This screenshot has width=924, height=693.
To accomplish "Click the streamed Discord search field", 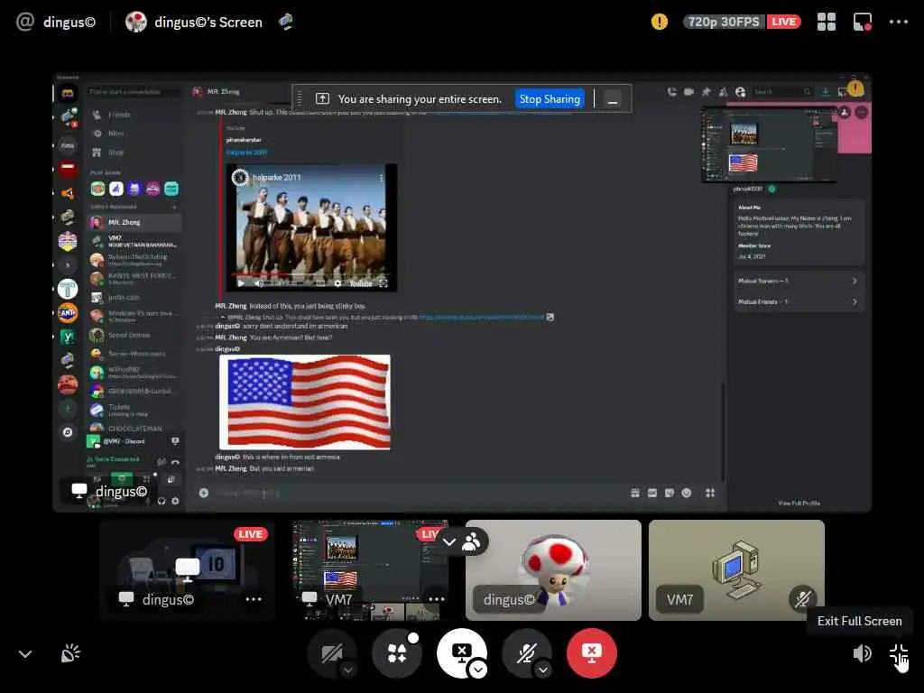I will pyautogui.click(x=783, y=92).
